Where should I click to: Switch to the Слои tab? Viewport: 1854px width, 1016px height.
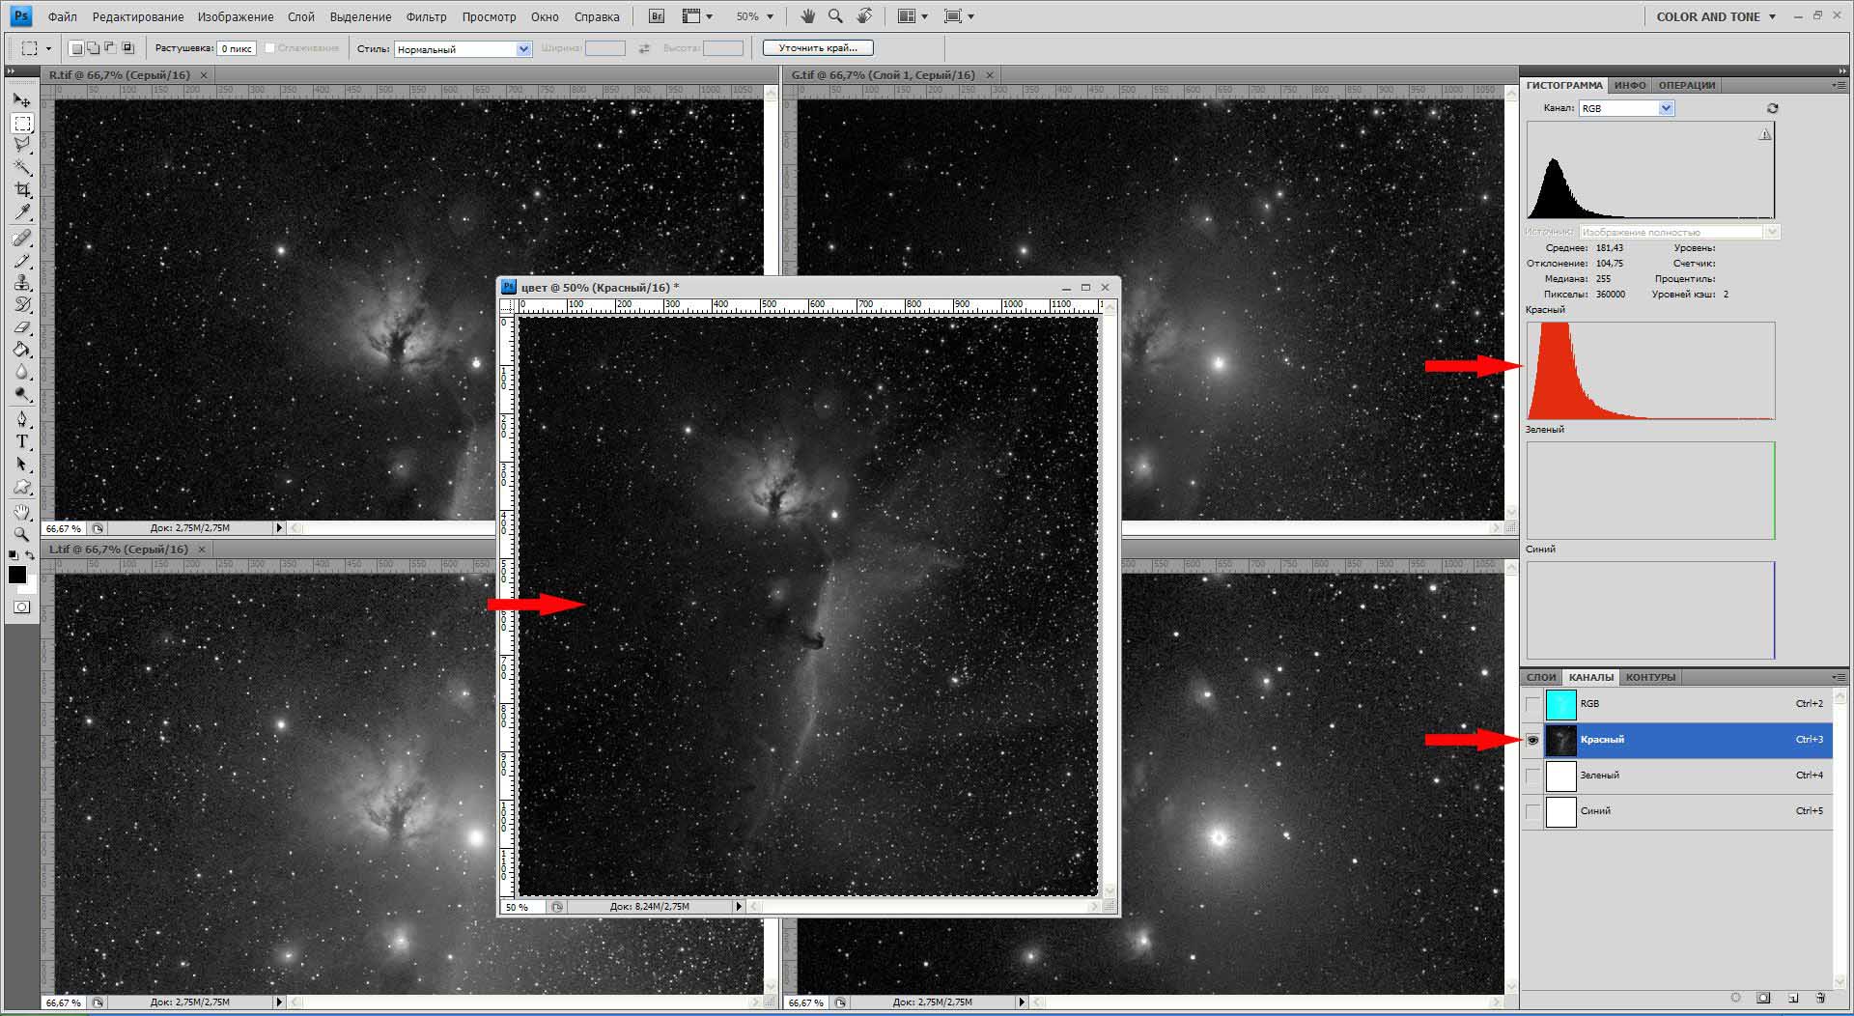pyautogui.click(x=1541, y=677)
